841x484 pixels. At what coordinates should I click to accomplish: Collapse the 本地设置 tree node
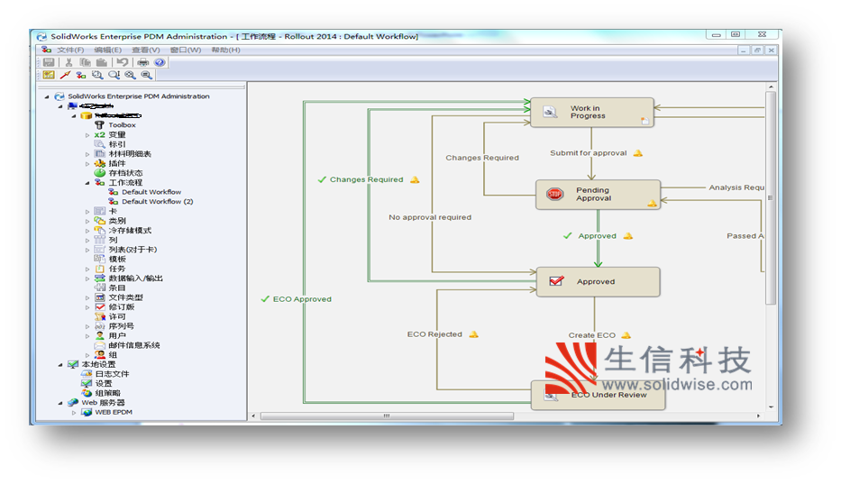[x=60, y=365]
